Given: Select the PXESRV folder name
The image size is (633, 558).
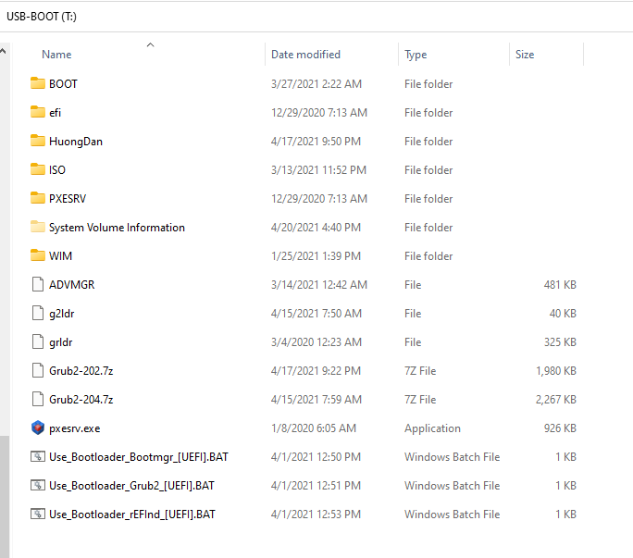Looking at the screenshot, I should coord(68,199).
